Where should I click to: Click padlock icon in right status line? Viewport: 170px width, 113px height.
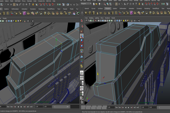(x=139, y=4)
